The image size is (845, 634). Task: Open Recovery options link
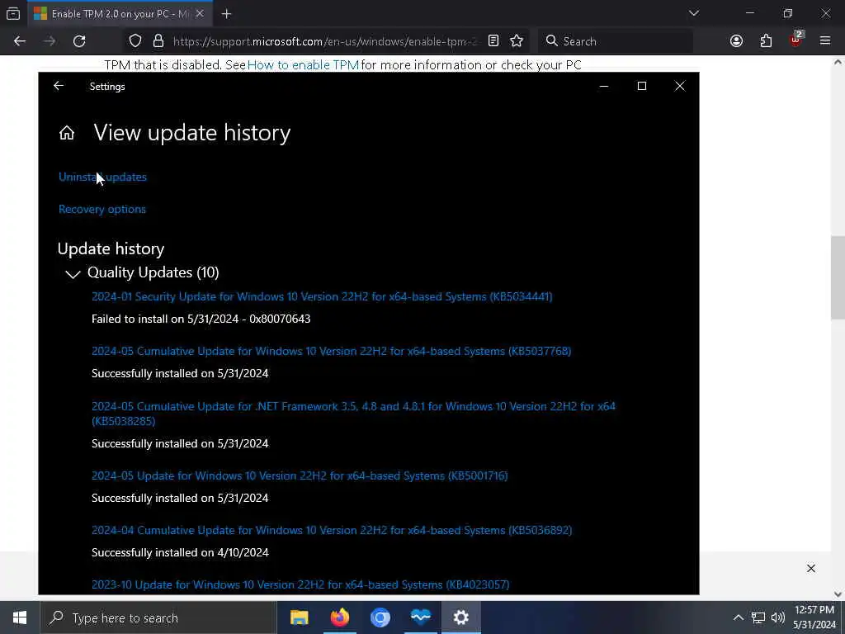pyautogui.click(x=101, y=209)
